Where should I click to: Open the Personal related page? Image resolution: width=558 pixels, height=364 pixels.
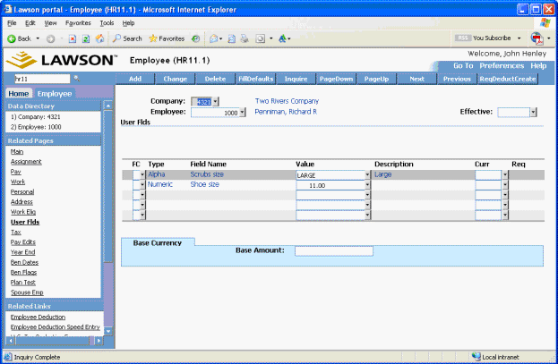22,192
